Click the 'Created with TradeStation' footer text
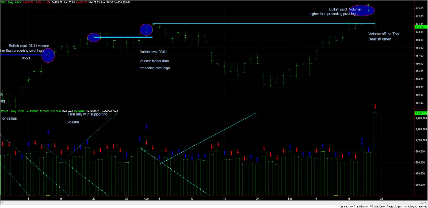Screen dimensions: 428x208 click(354, 206)
